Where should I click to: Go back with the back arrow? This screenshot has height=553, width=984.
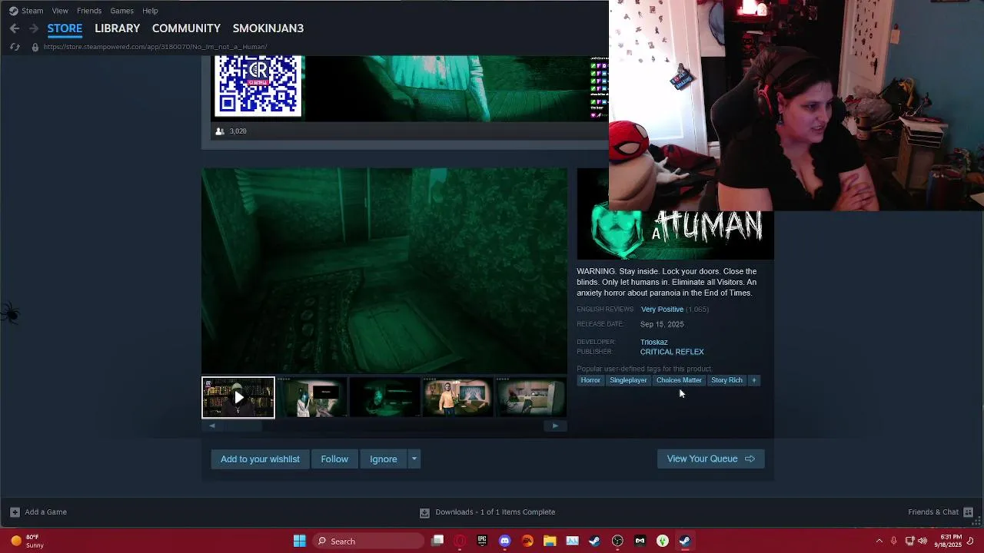pyautogui.click(x=15, y=28)
